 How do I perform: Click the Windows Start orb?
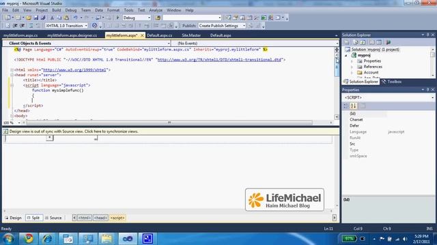pyautogui.click(x=9, y=239)
